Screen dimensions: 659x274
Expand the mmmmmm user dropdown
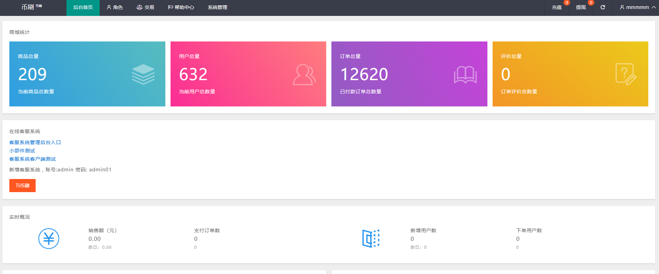pyautogui.click(x=638, y=7)
